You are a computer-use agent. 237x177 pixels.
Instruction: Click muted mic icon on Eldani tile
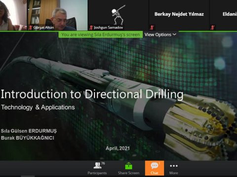tap(213, 28)
